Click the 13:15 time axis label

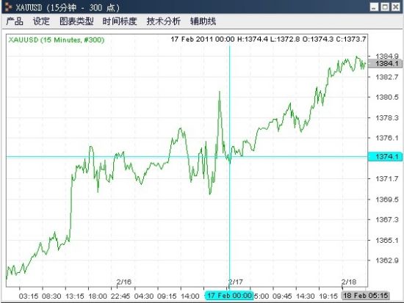[x=74, y=296]
